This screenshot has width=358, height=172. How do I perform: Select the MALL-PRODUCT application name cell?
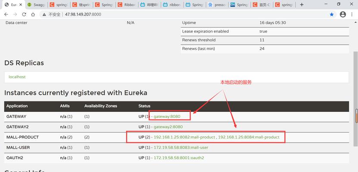click(22, 137)
